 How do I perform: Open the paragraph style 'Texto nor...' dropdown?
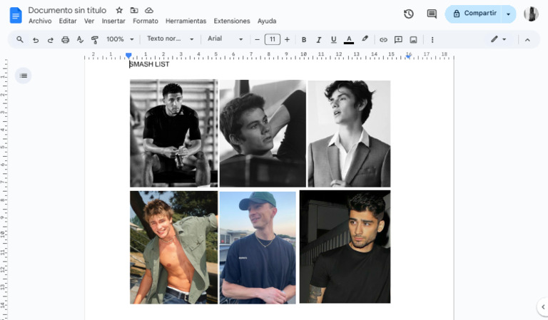[x=171, y=39]
